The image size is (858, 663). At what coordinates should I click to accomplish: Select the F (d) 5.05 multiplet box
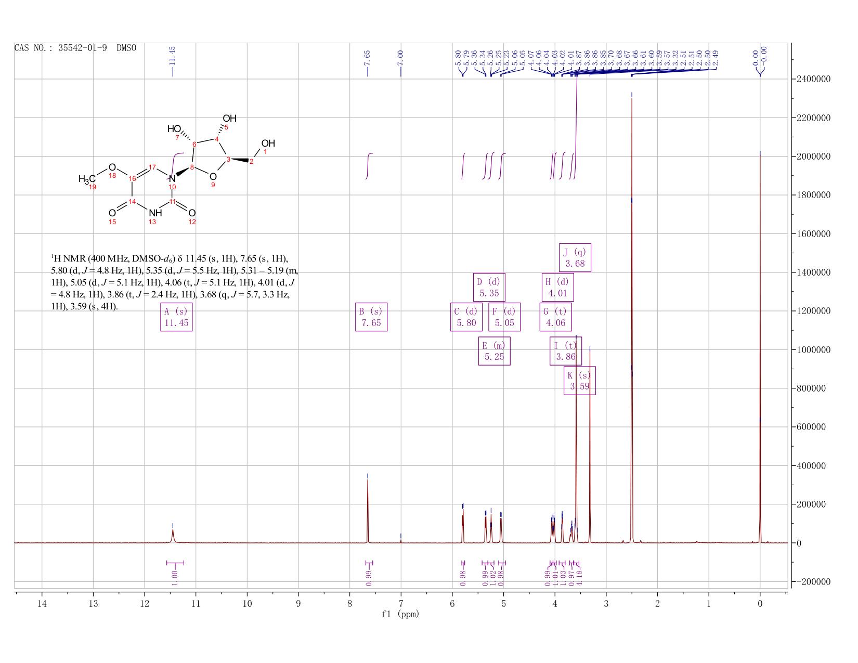click(504, 317)
